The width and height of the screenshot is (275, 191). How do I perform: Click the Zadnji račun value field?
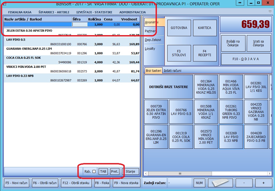(x=180, y=183)
